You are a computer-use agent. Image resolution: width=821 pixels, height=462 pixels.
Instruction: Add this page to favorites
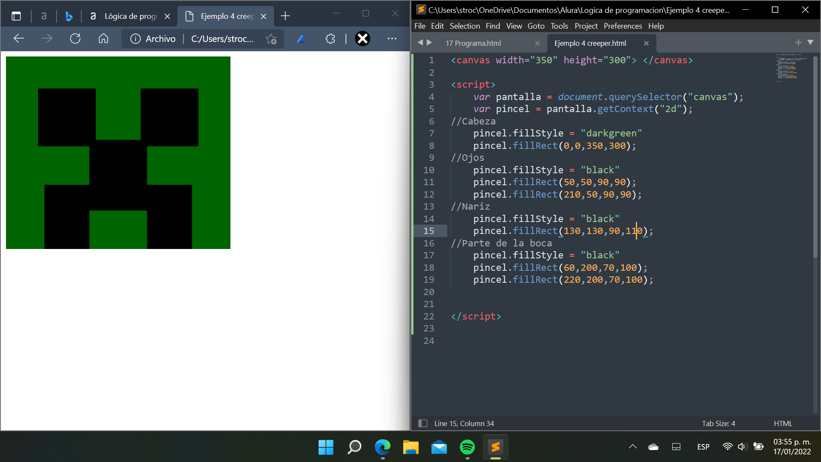coord(271,39)
